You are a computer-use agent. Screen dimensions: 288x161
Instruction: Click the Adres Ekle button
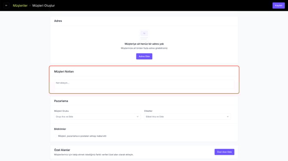tap(144, 57)
